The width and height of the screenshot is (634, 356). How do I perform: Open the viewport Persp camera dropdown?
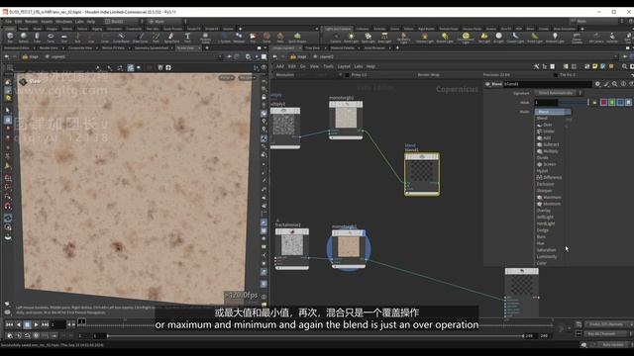click(227, 77)
